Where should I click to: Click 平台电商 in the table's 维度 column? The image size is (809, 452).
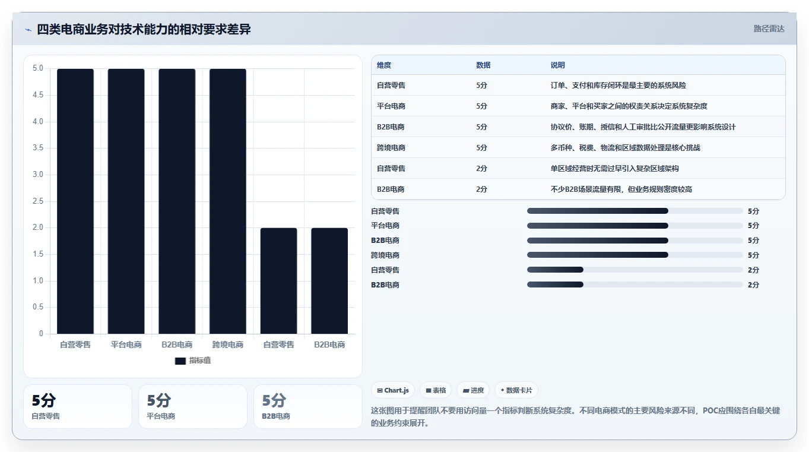click(x=391, y=106)
